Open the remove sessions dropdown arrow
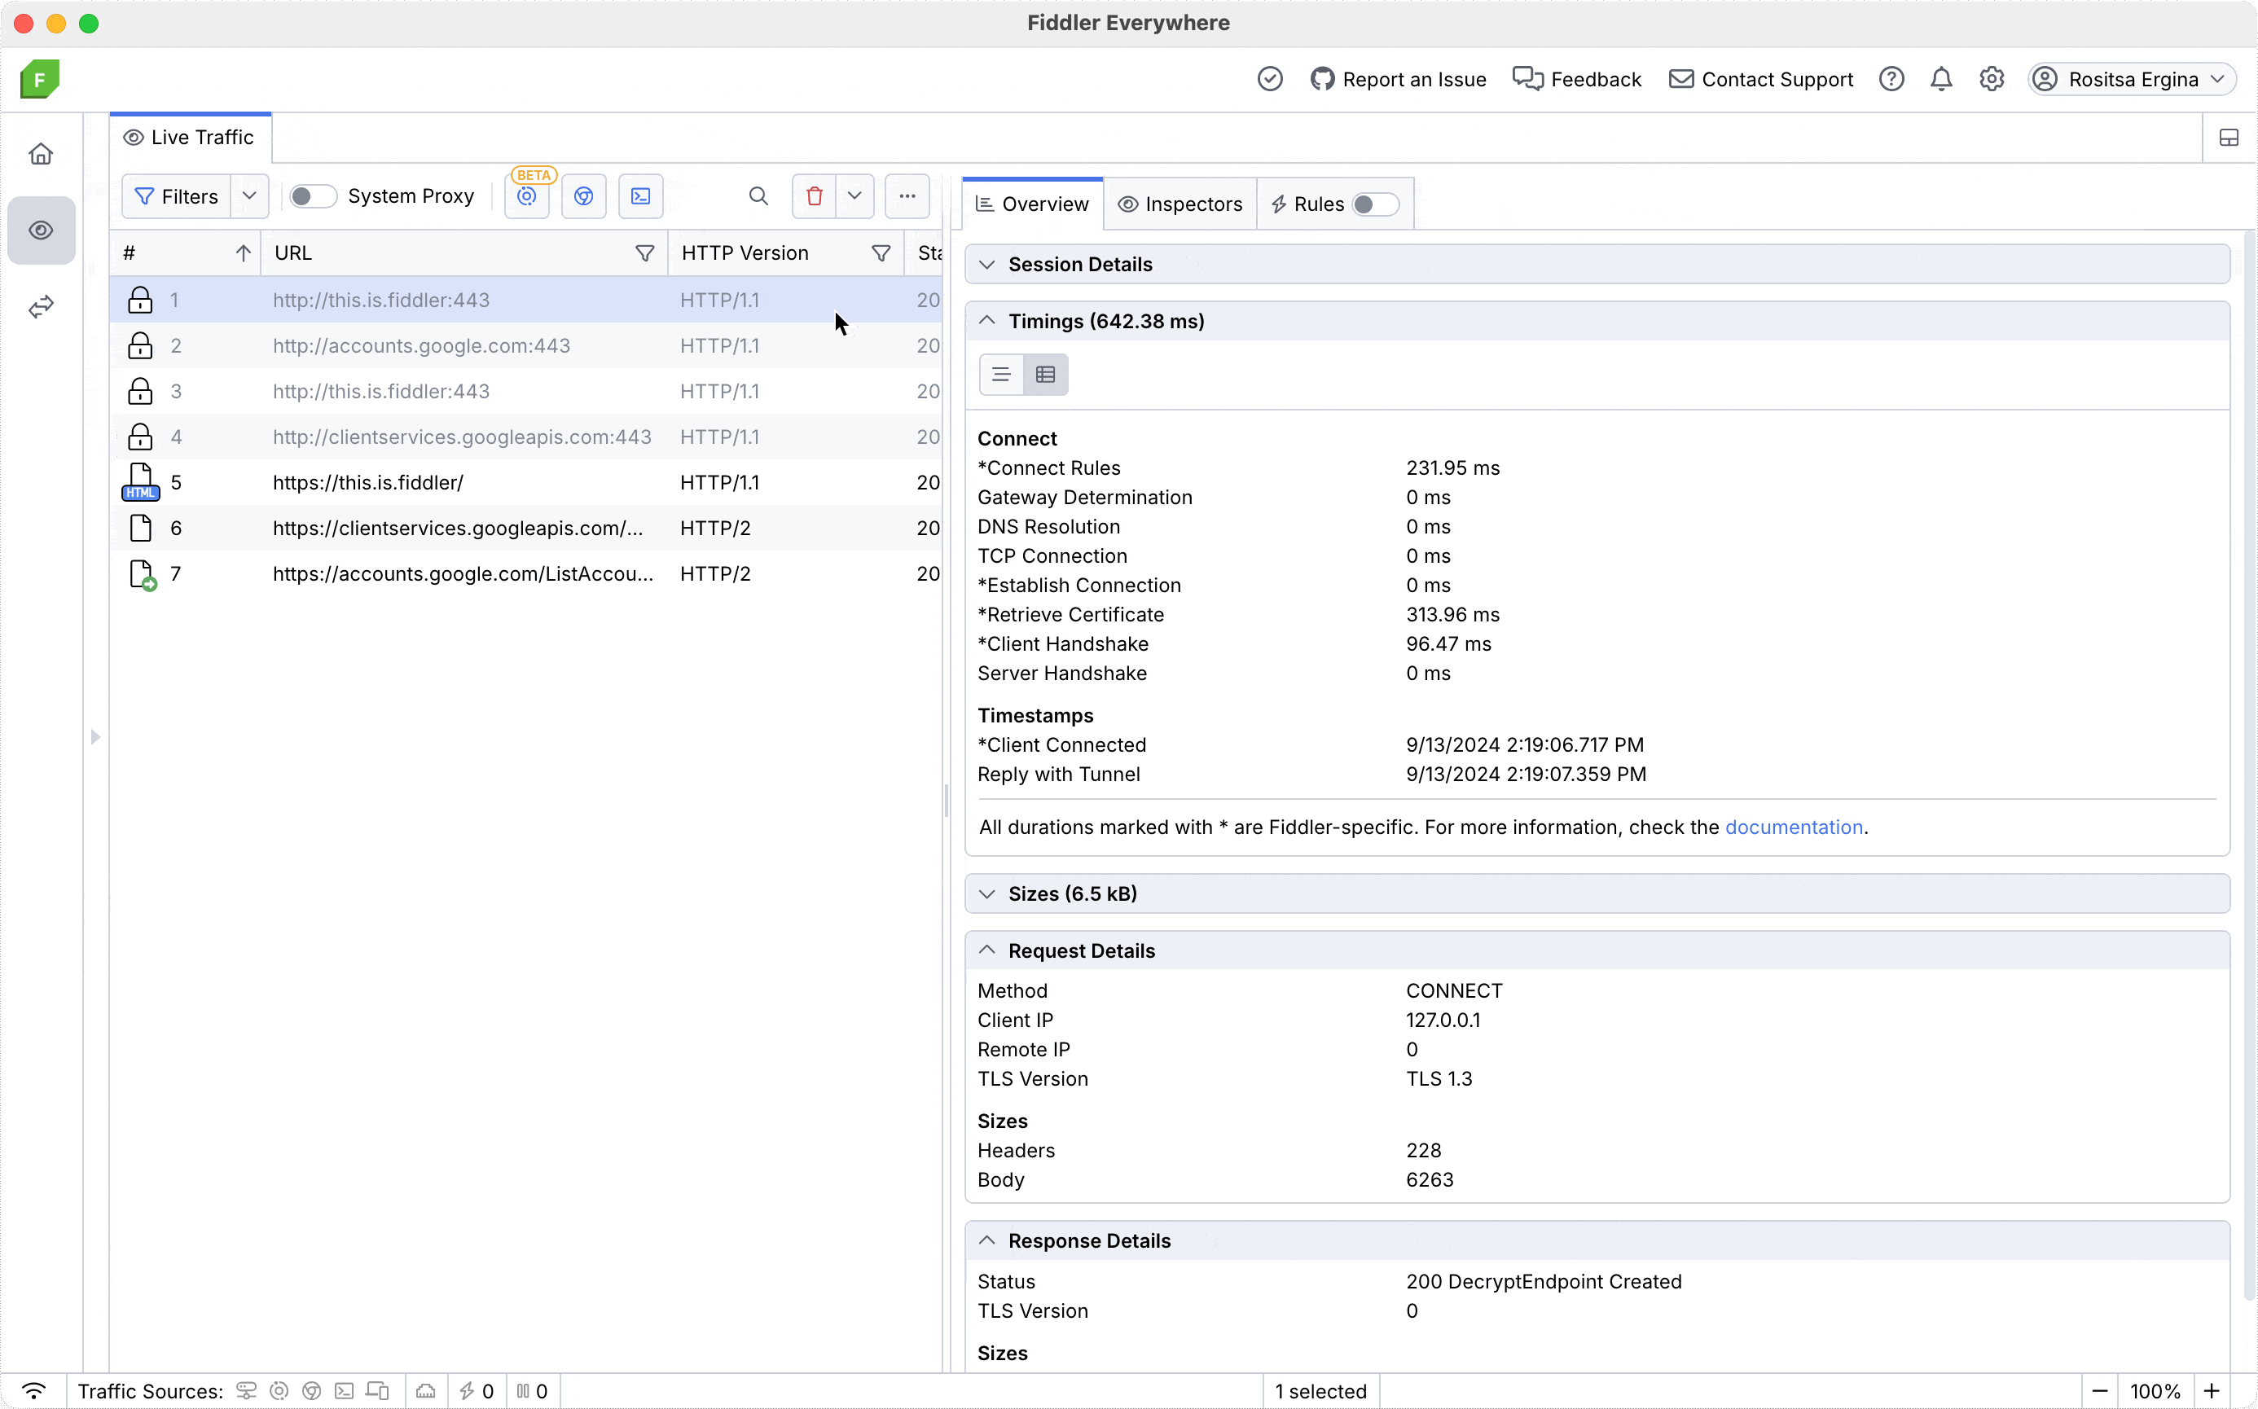 pos(854,196)
